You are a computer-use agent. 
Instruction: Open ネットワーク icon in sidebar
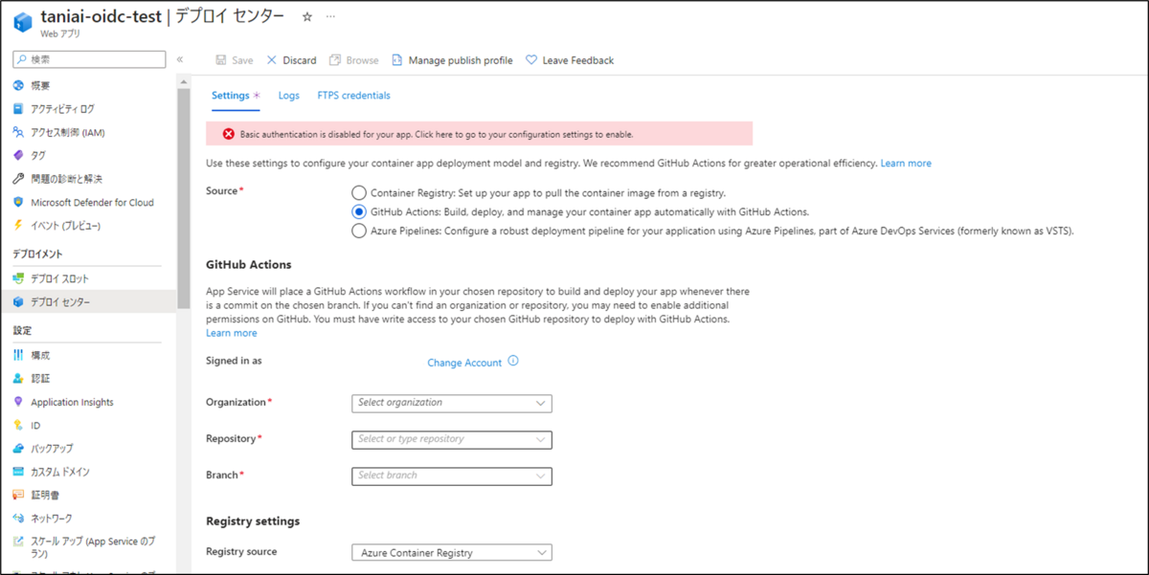(18, 518)
